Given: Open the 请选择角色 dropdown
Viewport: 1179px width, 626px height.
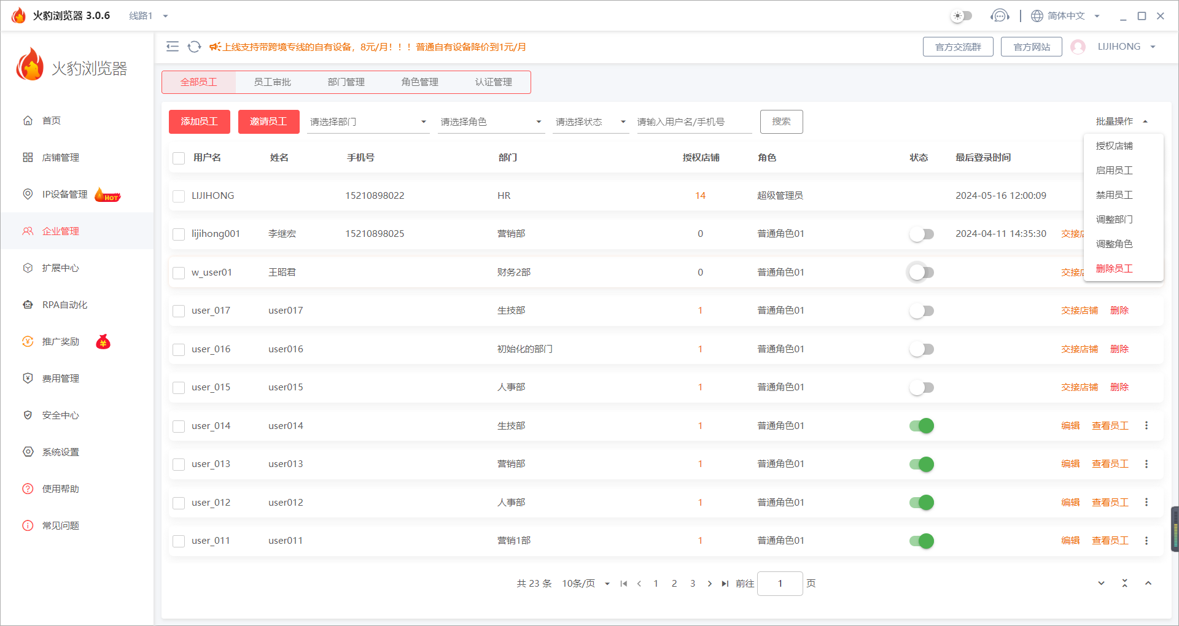Looking at the screenshot, I should 491,122.
